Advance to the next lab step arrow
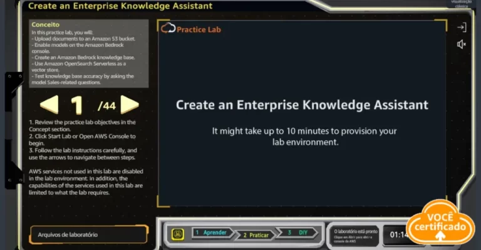481x250 pixels. (x=130, y=104)
